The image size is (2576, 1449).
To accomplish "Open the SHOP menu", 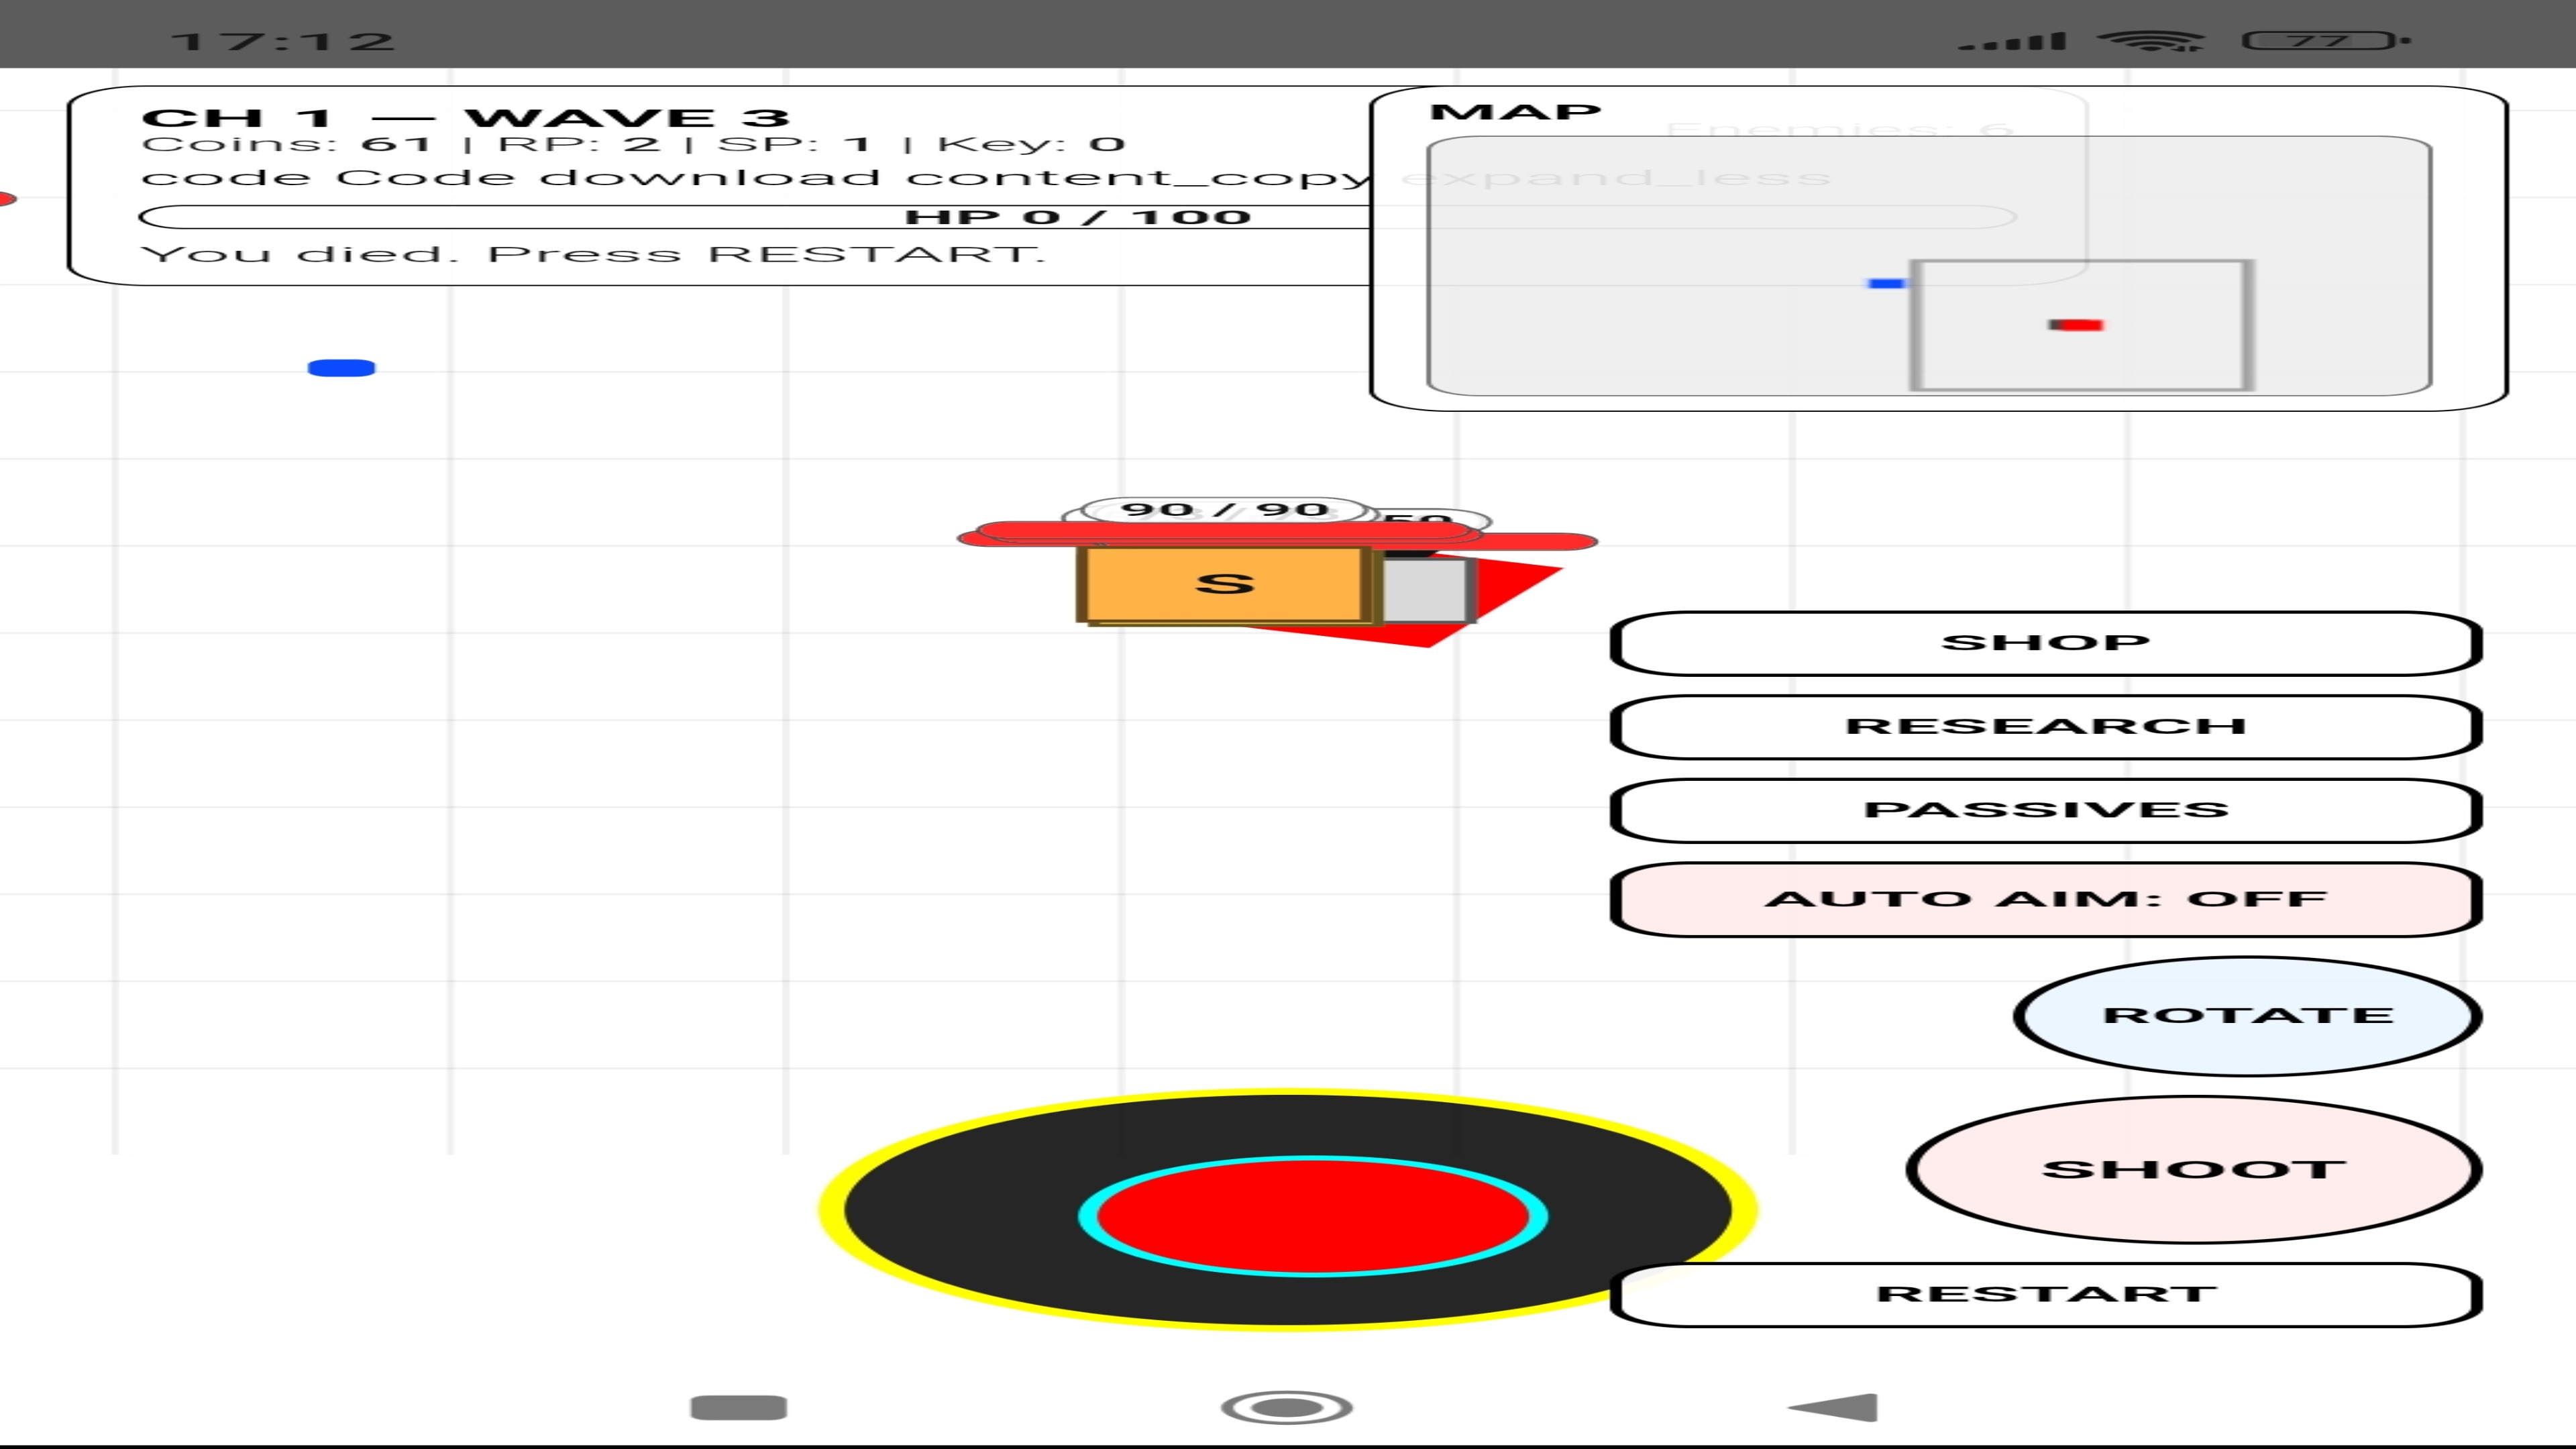I will [2045, 643].
